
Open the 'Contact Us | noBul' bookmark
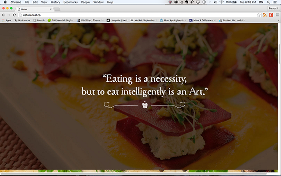pyautogui.click(x=233, y=20)
